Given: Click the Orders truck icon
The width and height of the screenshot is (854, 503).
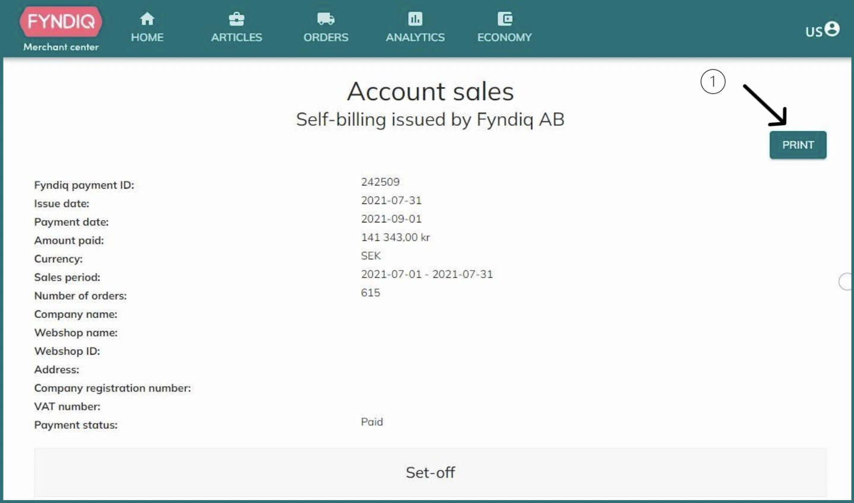Looking at the screenshot, I should (325, 19).
